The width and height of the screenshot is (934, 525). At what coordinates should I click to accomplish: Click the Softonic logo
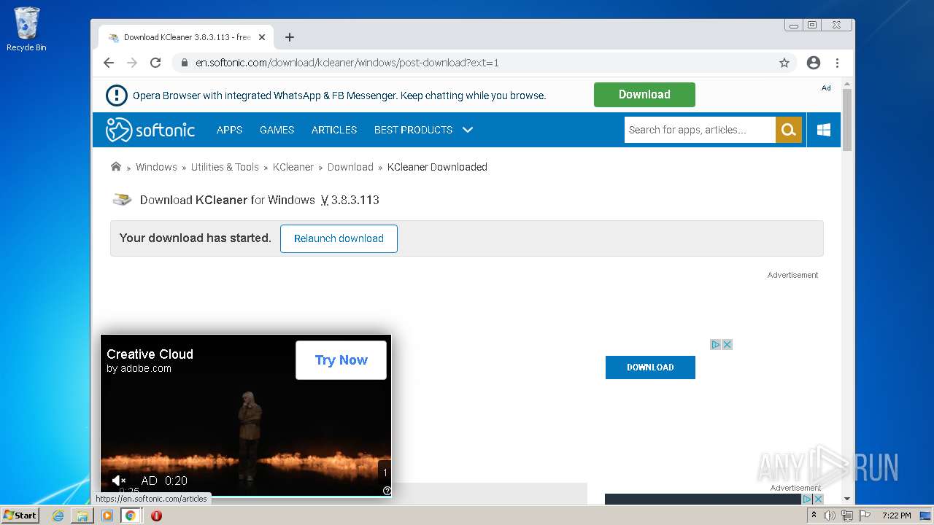tap(150, 130)
